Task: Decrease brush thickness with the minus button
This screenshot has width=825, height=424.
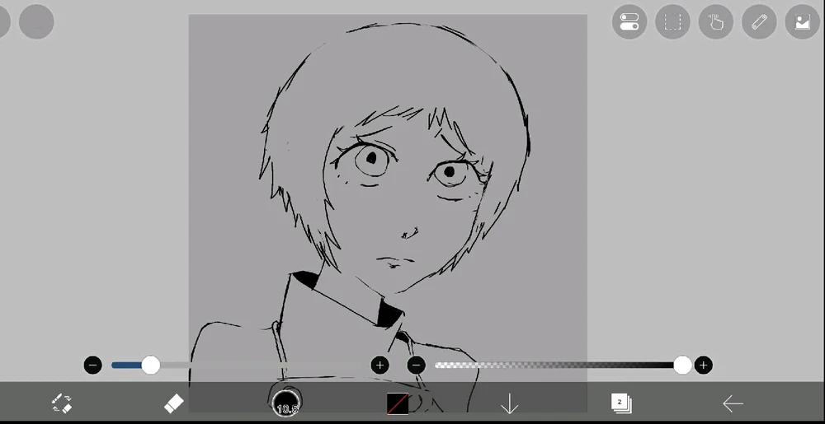Action: point(93,365)
